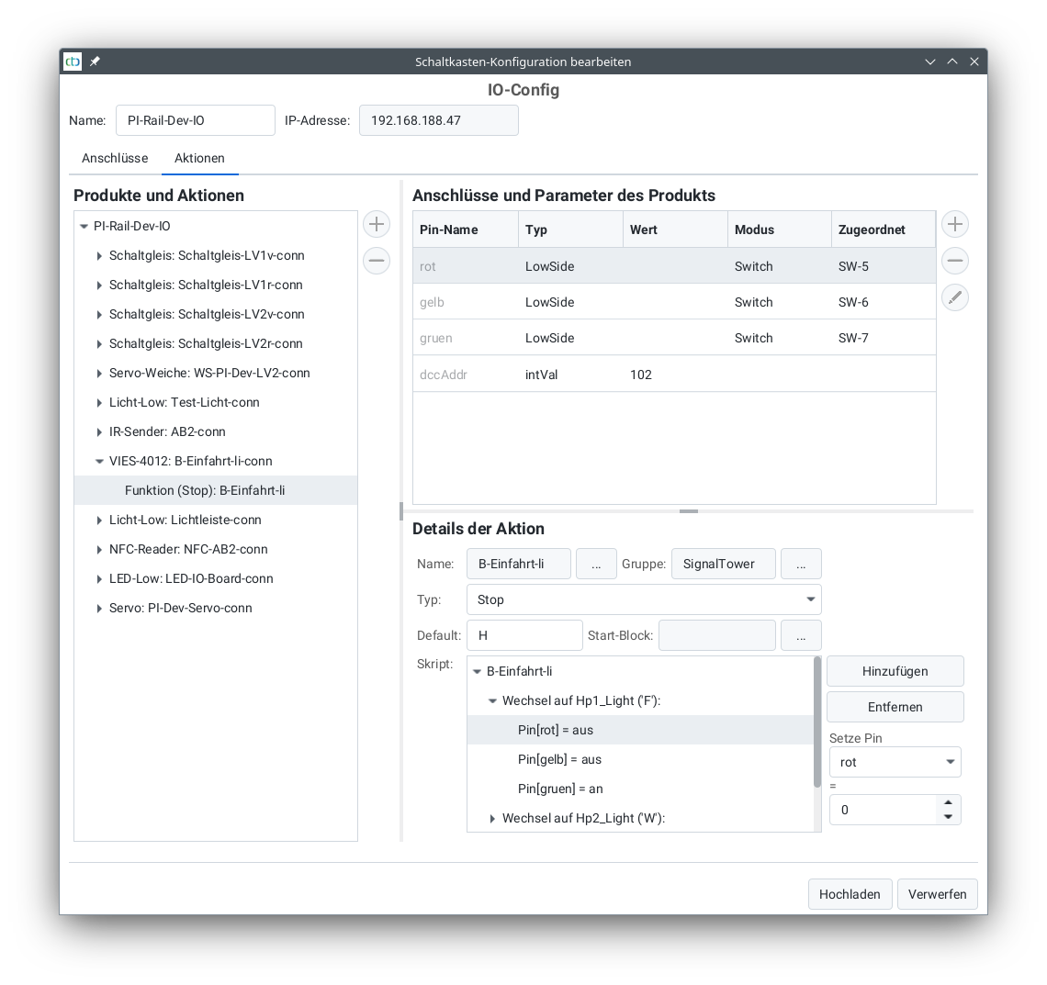Click the IP-Adresse input field
Screen dimensions: 1047x985
click(x=438, y=120)
